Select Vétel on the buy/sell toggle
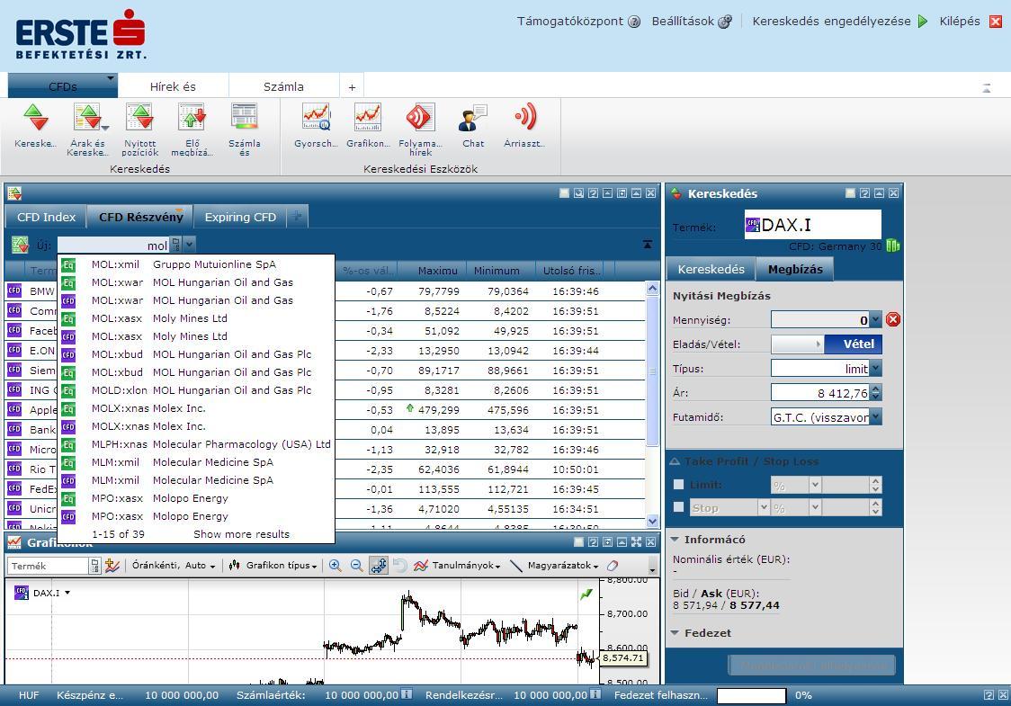 854,344
